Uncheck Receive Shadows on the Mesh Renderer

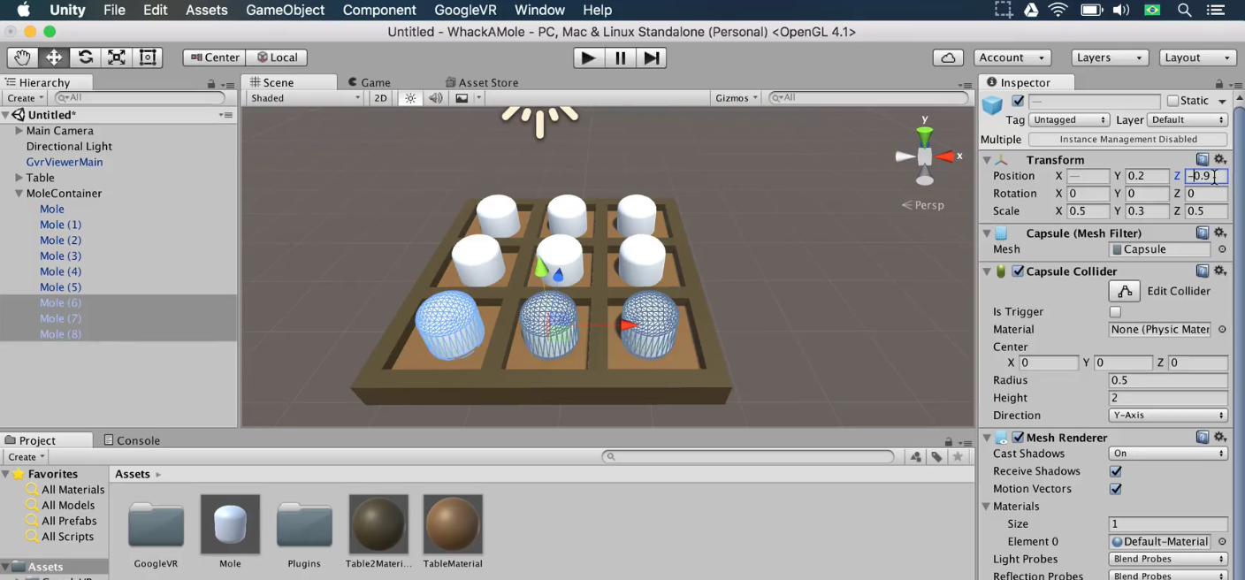pyautogui.click(x=1115, y=471)
